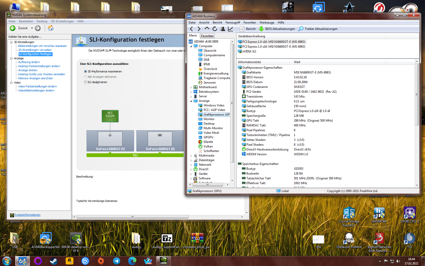Open the AIDA64 graph chart icon
The height and width of the screenshot is (266, 425).
click(230, 29)
